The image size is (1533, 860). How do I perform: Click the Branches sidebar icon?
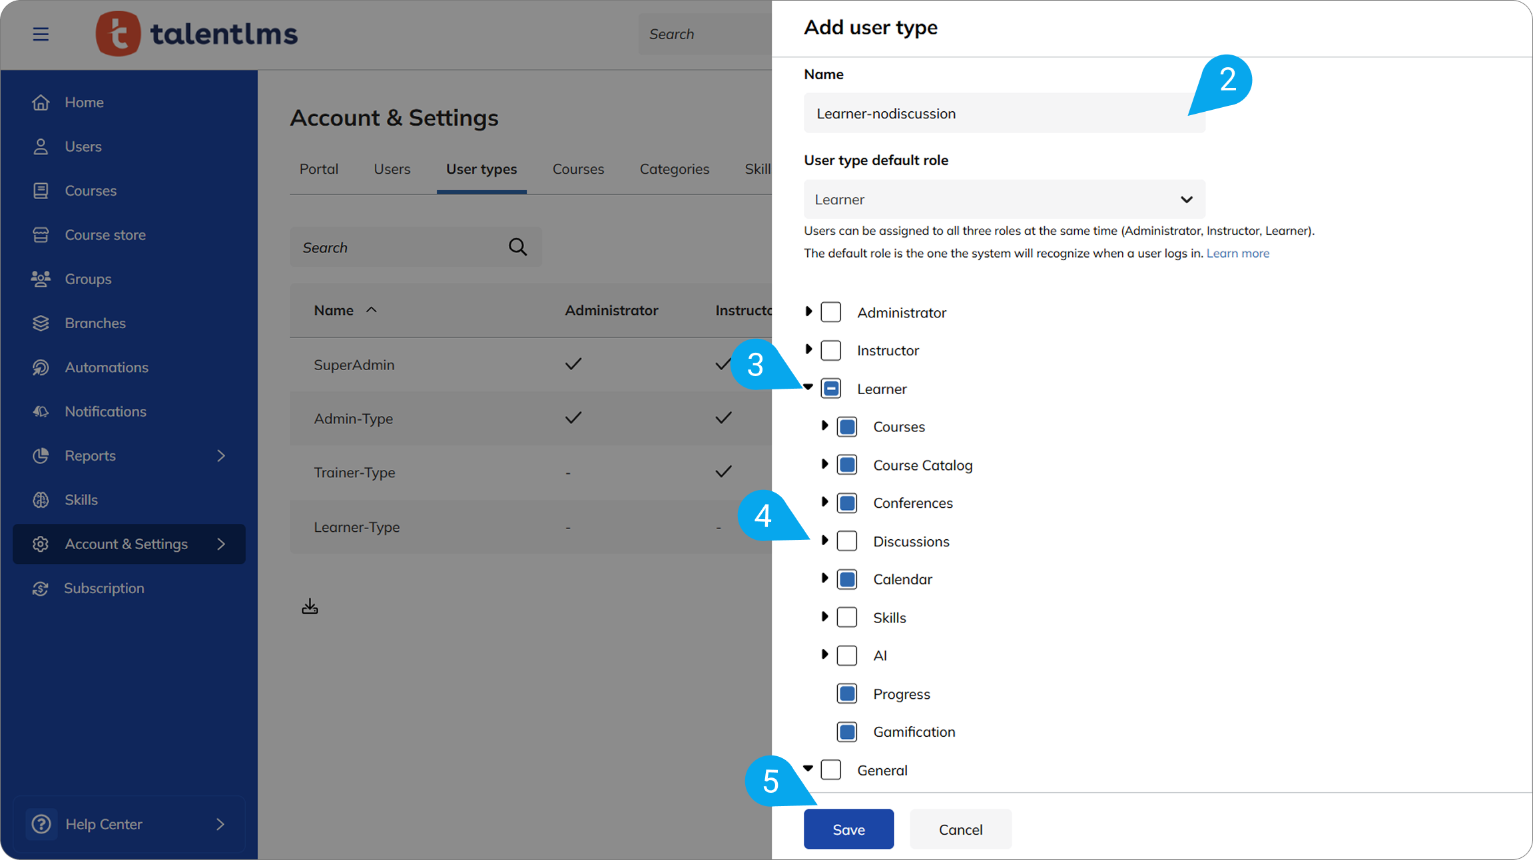tap(41, 323)
